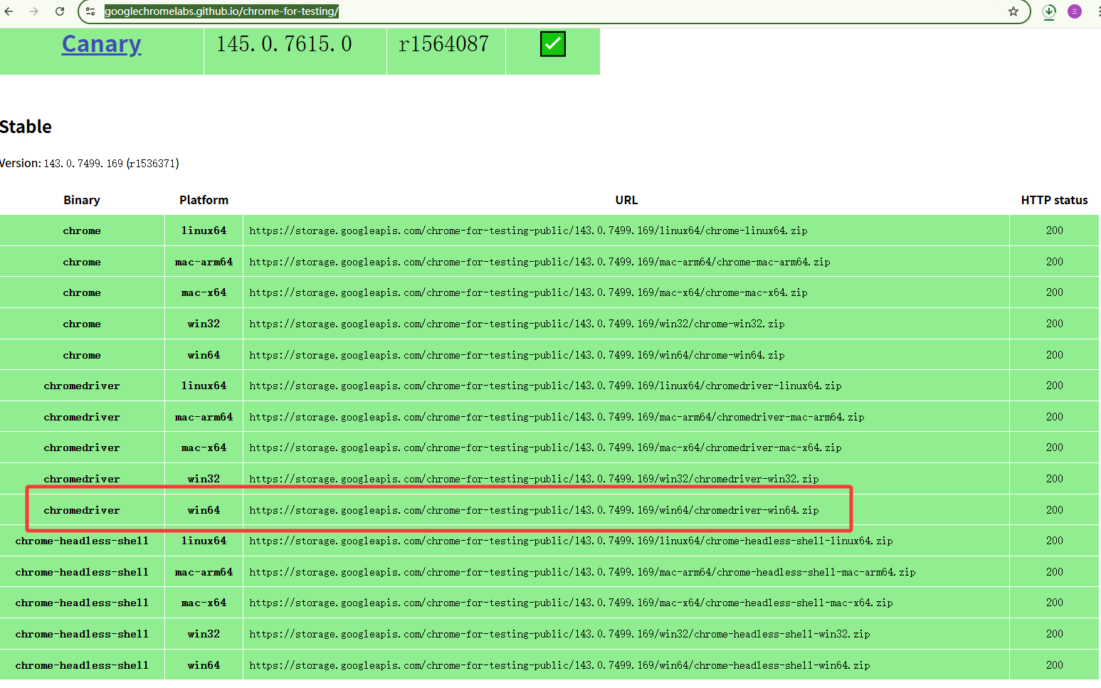Image resolution: width=1101 pixels, height=688 pixels.
Task: Click 200 status of chrome linux64 row
Action: coord(1054,231)
